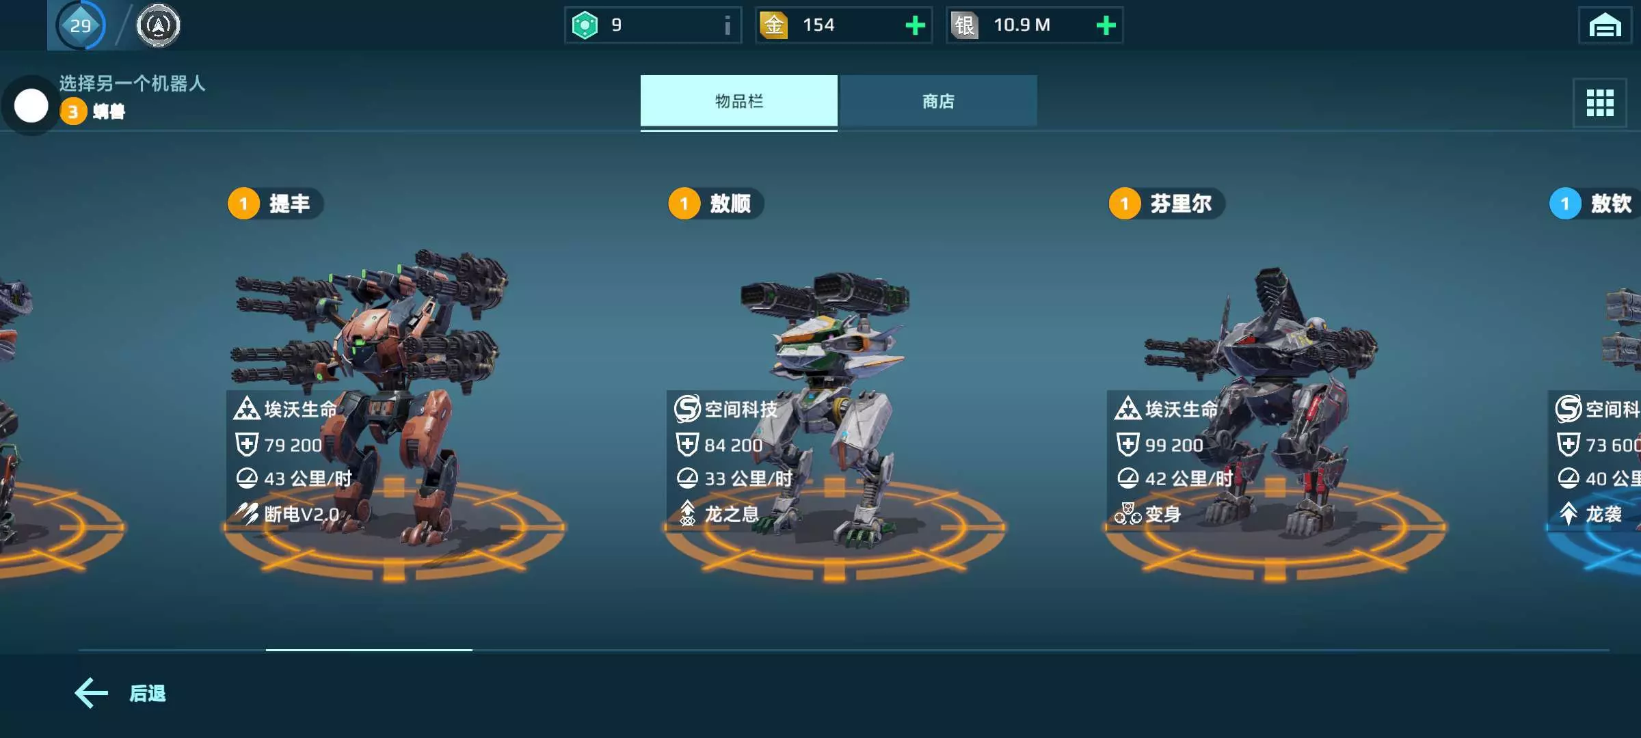
Task: Open the league emblem icon
Action: point(158,25)
